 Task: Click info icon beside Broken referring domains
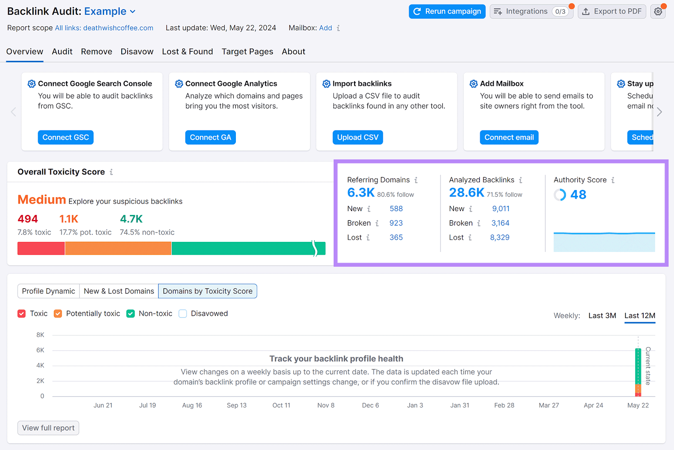[x=377, y=223]
